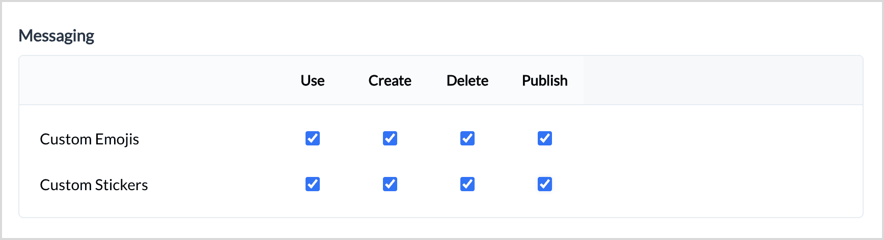Turn off Publish for Custom Stickers
The width and height of the screenshot is (884, 240).
[545, 184]
